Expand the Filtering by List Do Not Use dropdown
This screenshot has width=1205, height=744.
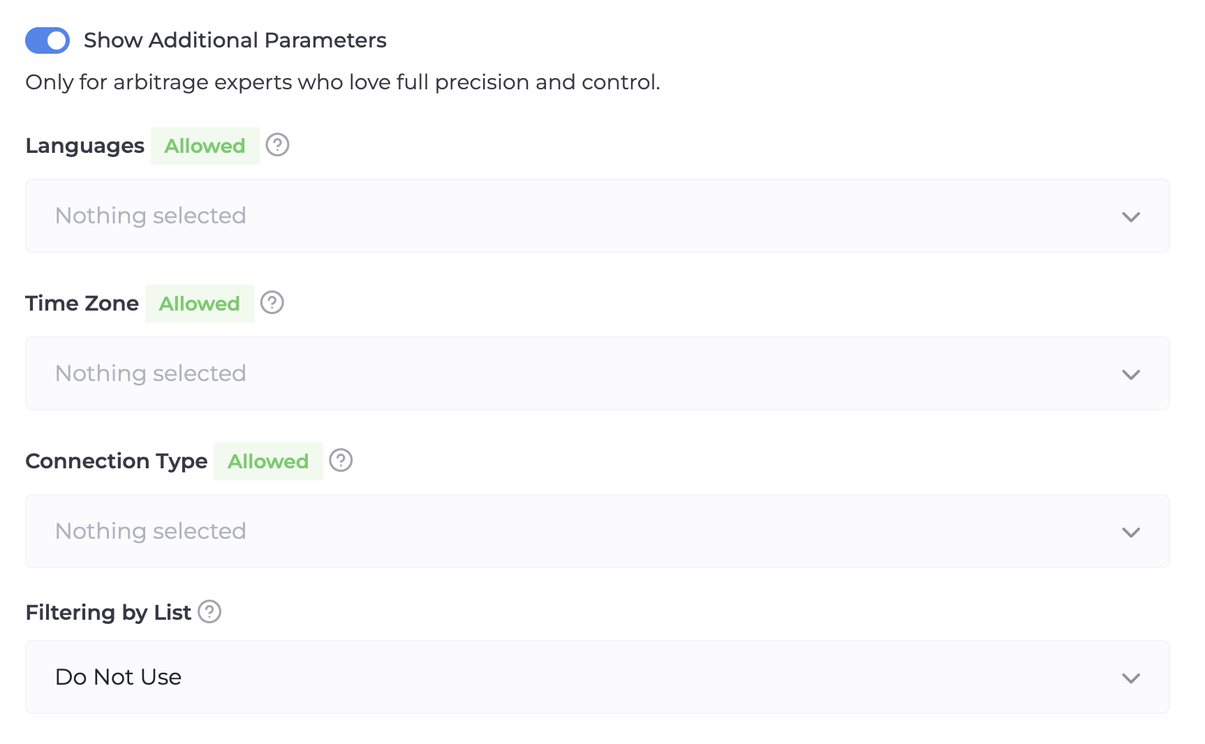click(x=559, y=677)
